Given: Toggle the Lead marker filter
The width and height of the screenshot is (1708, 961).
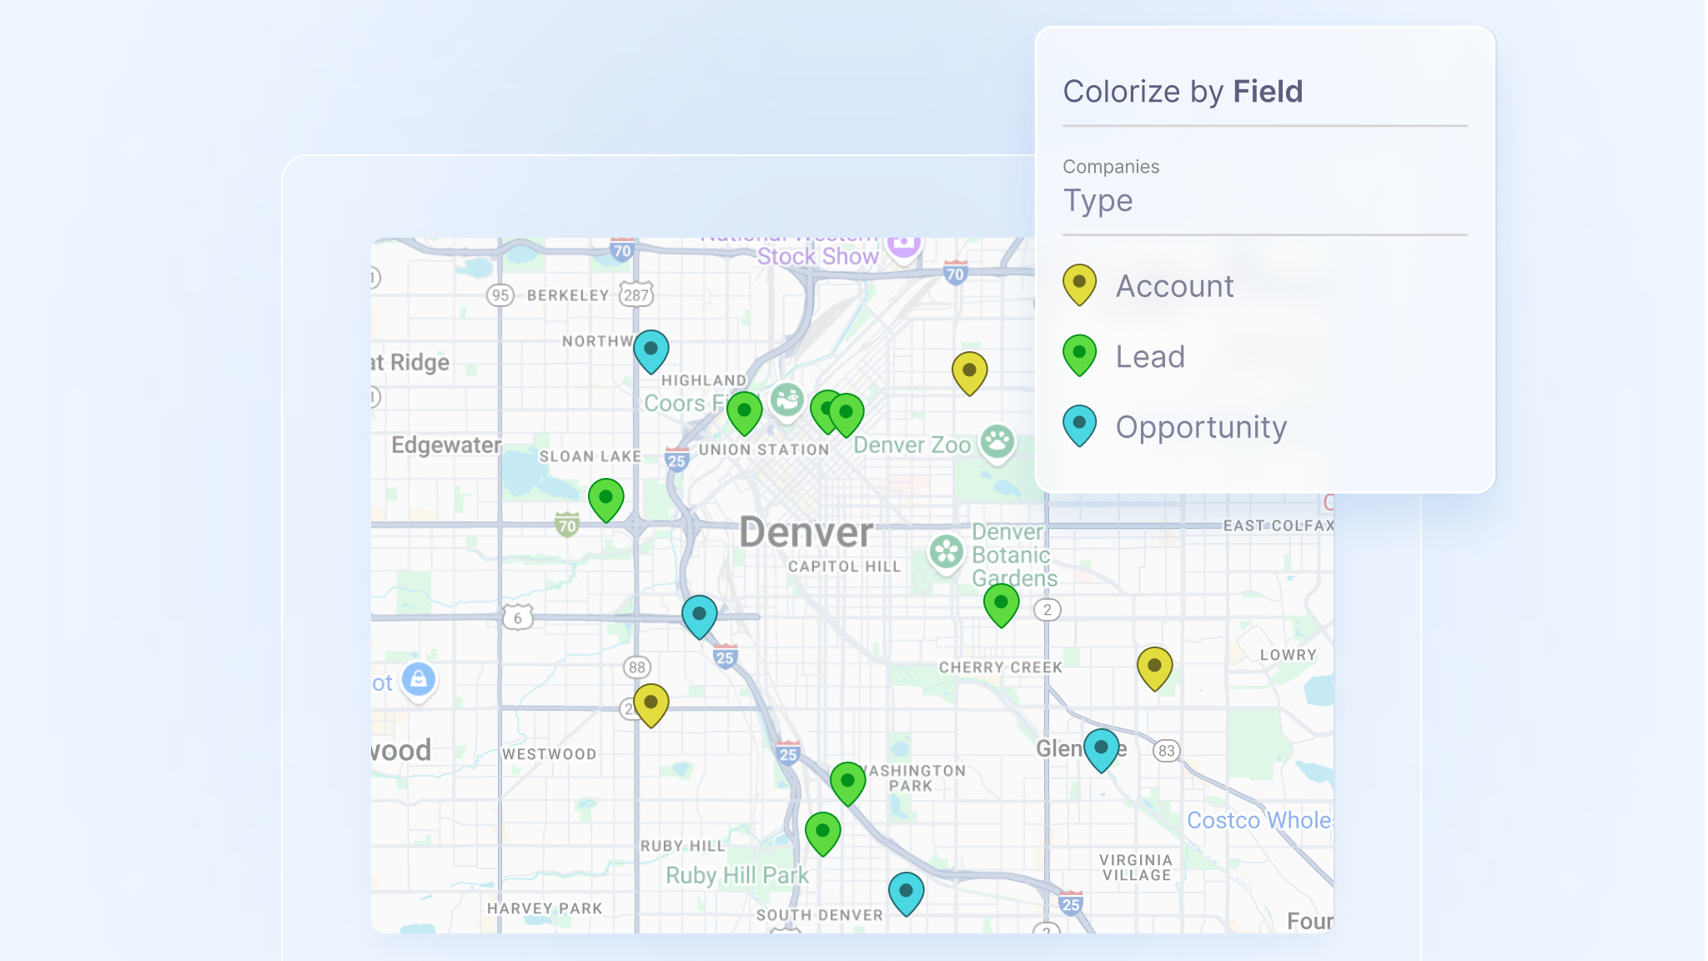Looking at the screenshot, I should (x=1151, y=356).
